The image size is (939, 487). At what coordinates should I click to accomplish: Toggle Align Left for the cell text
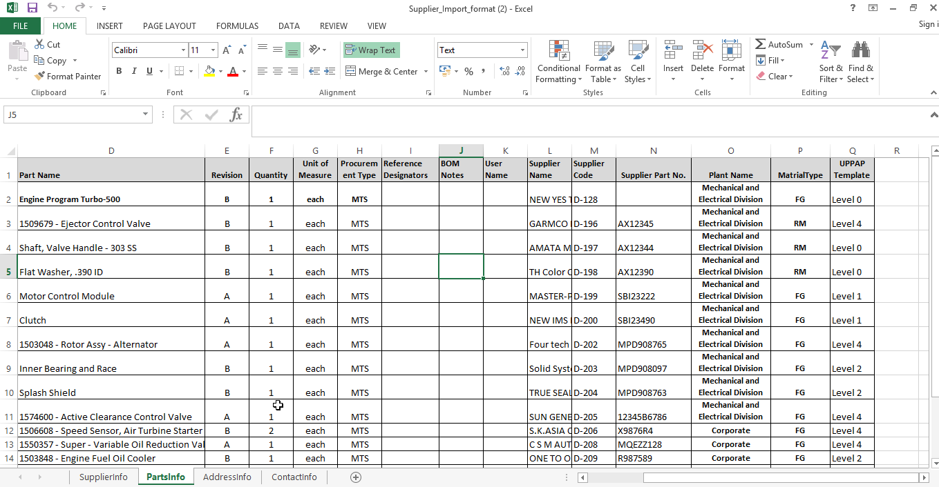(x=263, y=71)
